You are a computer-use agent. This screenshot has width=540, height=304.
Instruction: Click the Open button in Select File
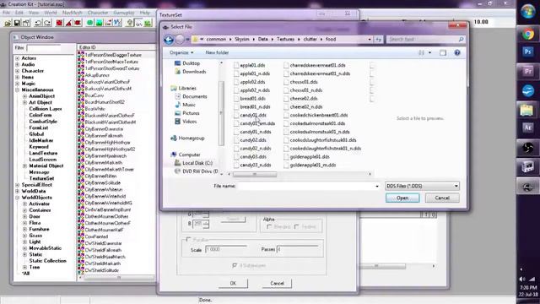tap(402, 198)
